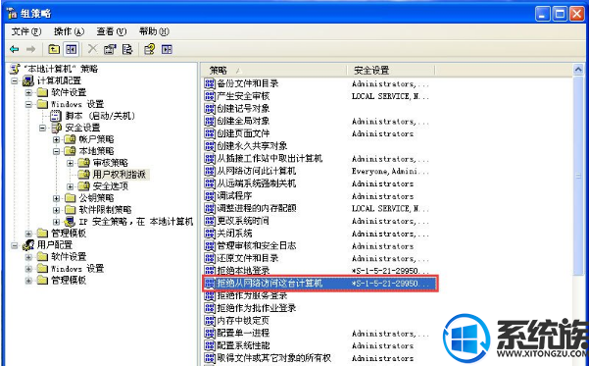
Task: Toggle the Show/Hide Console Tree icon
Action: (x=71, y=49)
